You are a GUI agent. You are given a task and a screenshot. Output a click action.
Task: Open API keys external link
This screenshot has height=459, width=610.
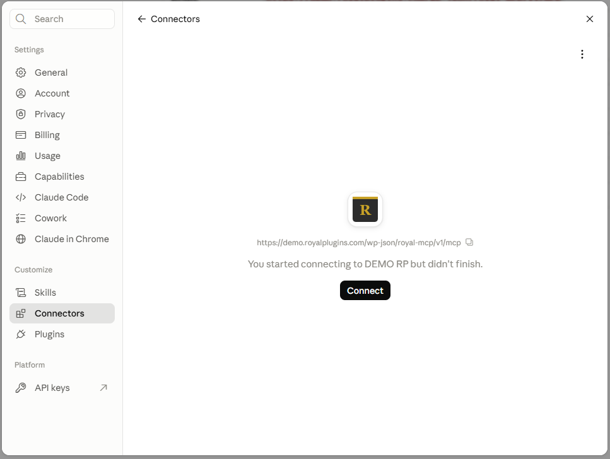coord(62,388)
